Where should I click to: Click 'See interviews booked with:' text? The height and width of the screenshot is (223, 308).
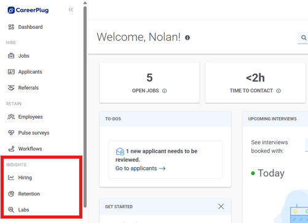coord(269,147)
